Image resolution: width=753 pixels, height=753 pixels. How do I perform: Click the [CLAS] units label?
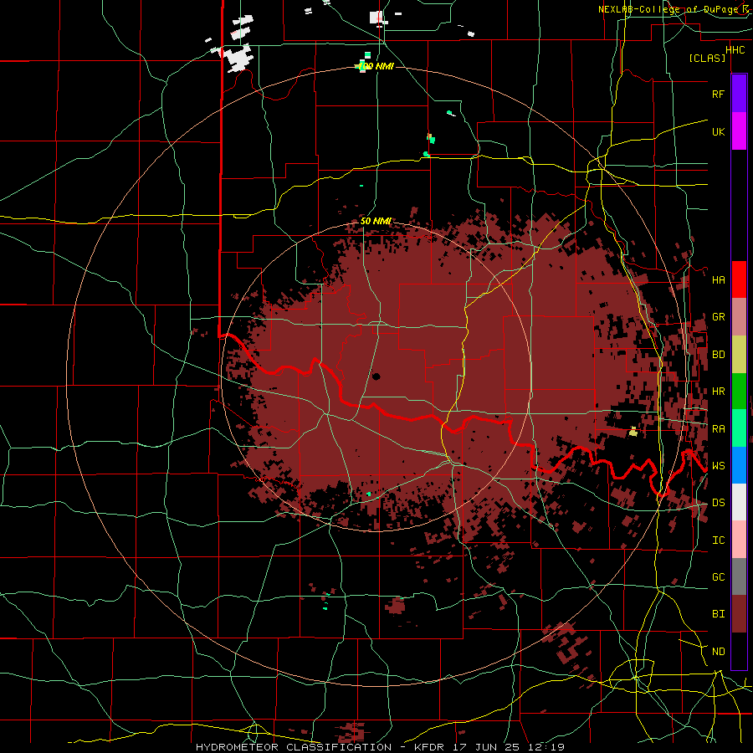point(707,59)
